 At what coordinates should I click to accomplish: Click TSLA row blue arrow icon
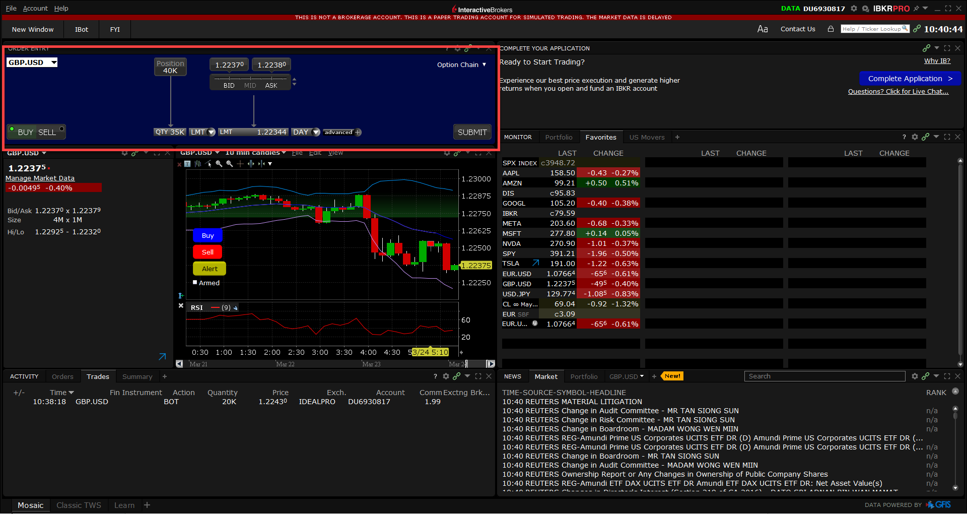point(536,263)
